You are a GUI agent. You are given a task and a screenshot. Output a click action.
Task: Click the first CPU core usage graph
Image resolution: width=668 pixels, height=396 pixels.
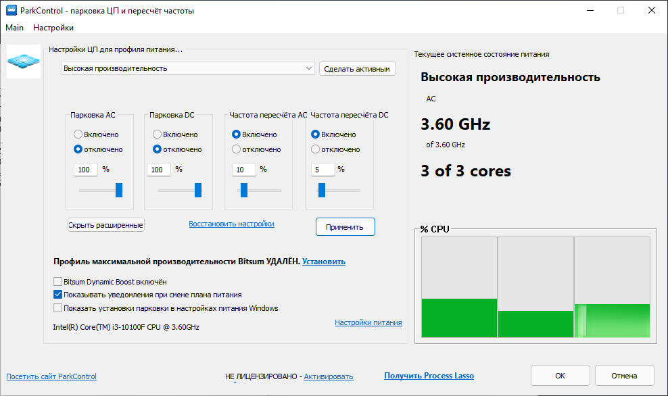[459, 287]
